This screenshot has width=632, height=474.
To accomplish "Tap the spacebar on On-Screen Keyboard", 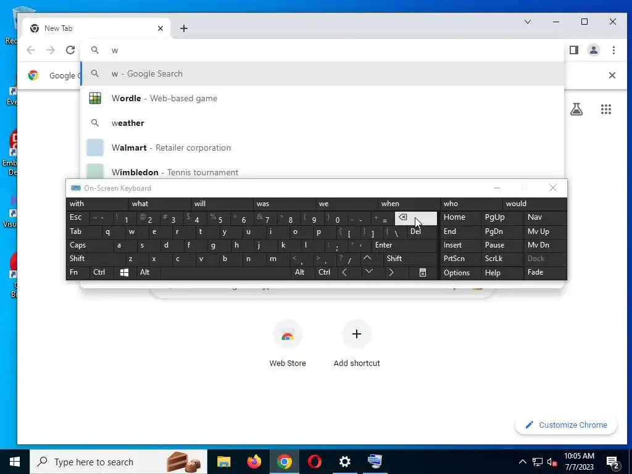I will [x=225, y=272].
